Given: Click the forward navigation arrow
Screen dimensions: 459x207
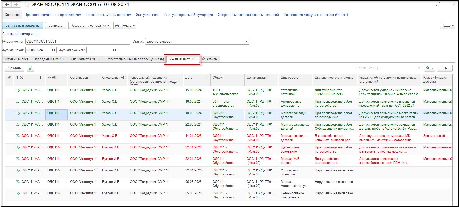Looking at the screenshot, I should coord(16,5).
